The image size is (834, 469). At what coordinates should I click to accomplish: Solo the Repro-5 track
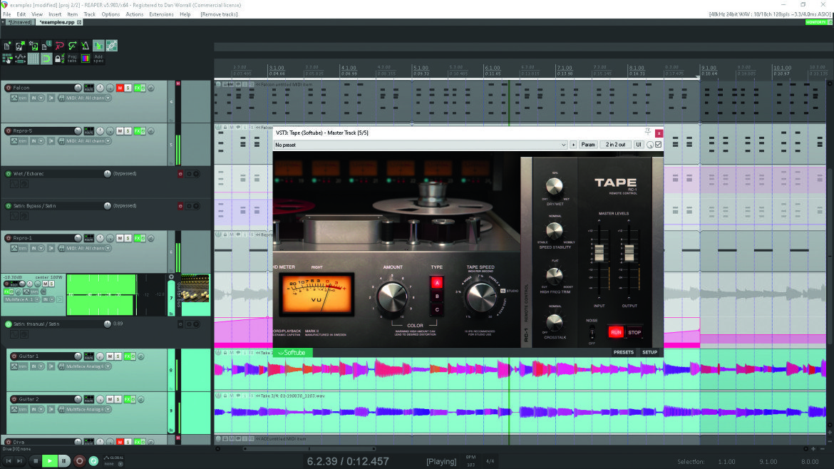(x=128, y=131)
